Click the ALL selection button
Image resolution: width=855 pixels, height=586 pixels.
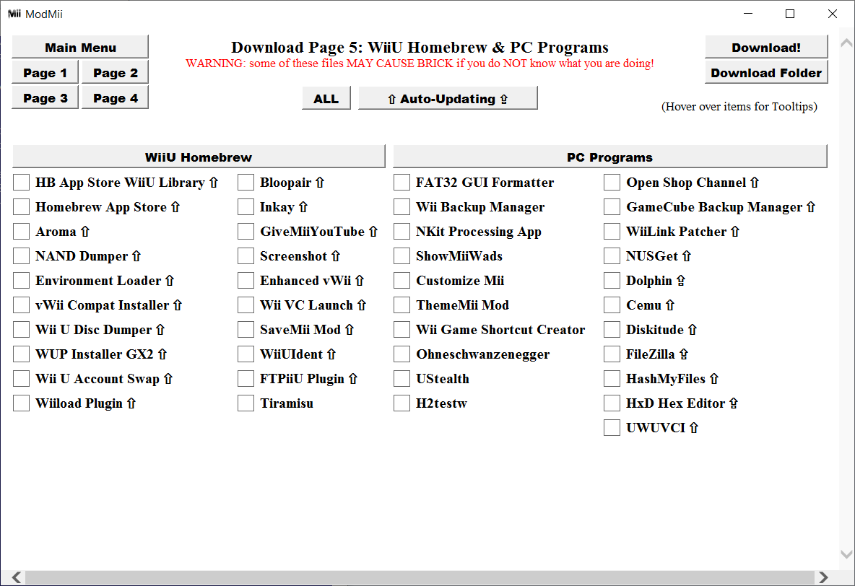tap(326, 98)
